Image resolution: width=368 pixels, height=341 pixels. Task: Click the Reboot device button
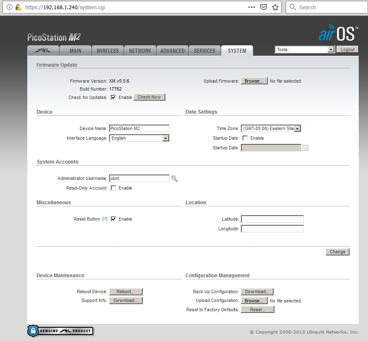coord(126,292)
